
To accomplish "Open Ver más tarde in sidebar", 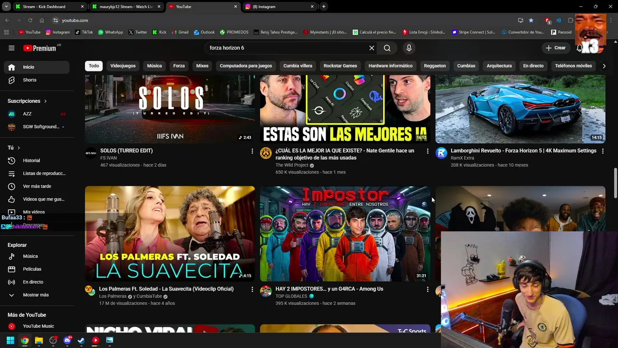I will click(x=37, y=186).
